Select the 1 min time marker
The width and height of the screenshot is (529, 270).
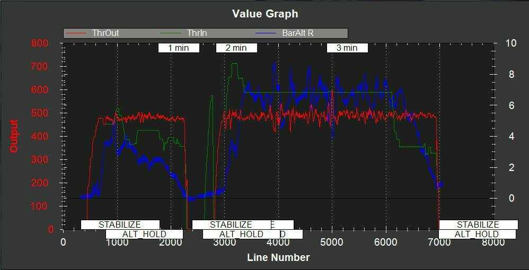pyautogui.click(x=179, y=48)
